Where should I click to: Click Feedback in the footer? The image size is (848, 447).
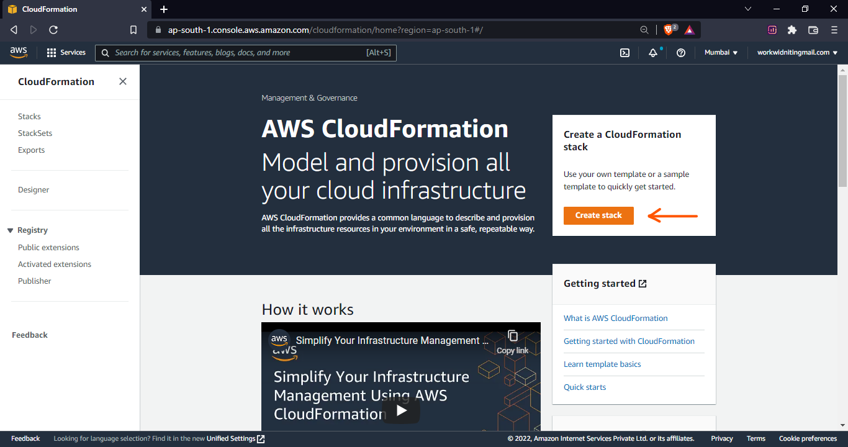(x=25, y=439)
